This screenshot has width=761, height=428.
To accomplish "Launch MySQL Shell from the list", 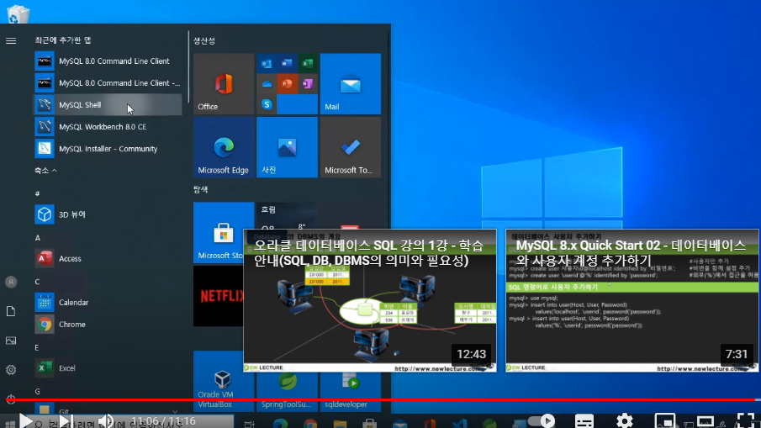I will (x=108, y=105).
